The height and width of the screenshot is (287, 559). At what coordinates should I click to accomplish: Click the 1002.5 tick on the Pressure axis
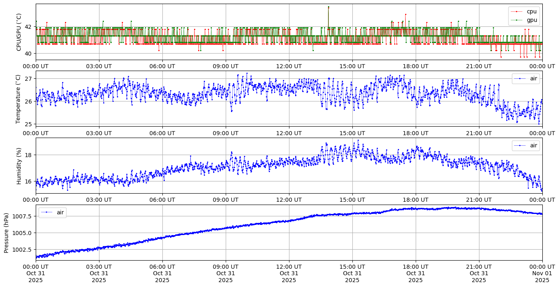[x=23, y=249]
